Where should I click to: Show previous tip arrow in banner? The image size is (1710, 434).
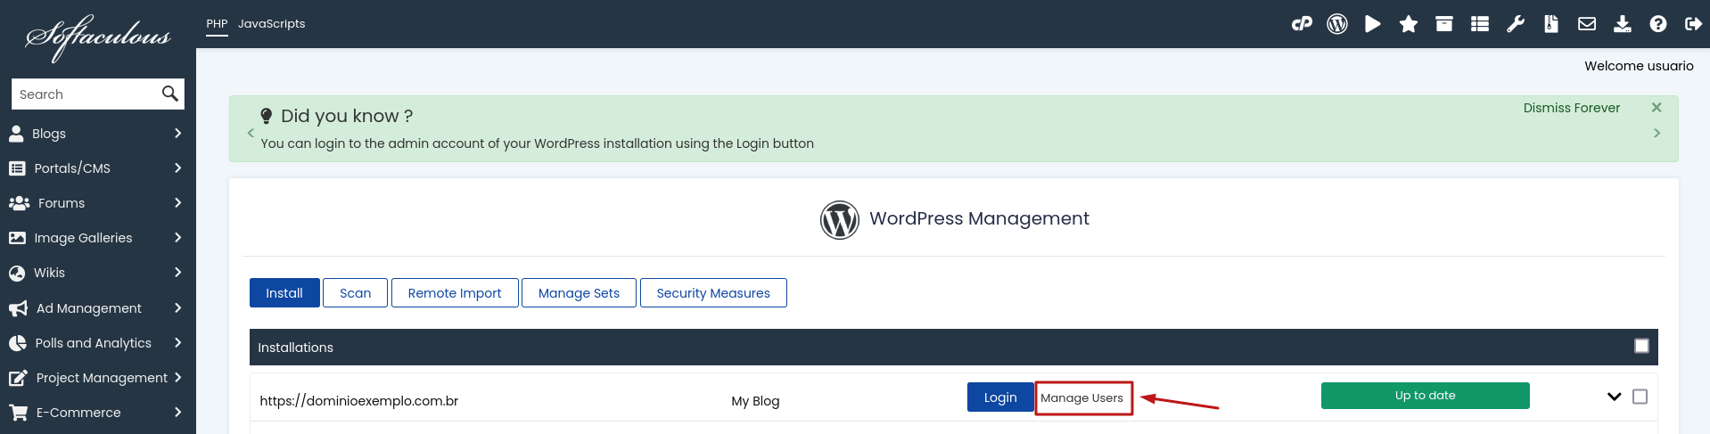point(251,133)
